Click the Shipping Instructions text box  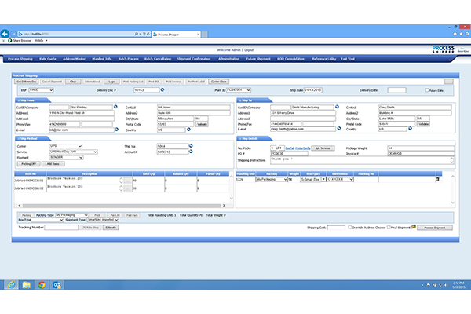(362, 160)
